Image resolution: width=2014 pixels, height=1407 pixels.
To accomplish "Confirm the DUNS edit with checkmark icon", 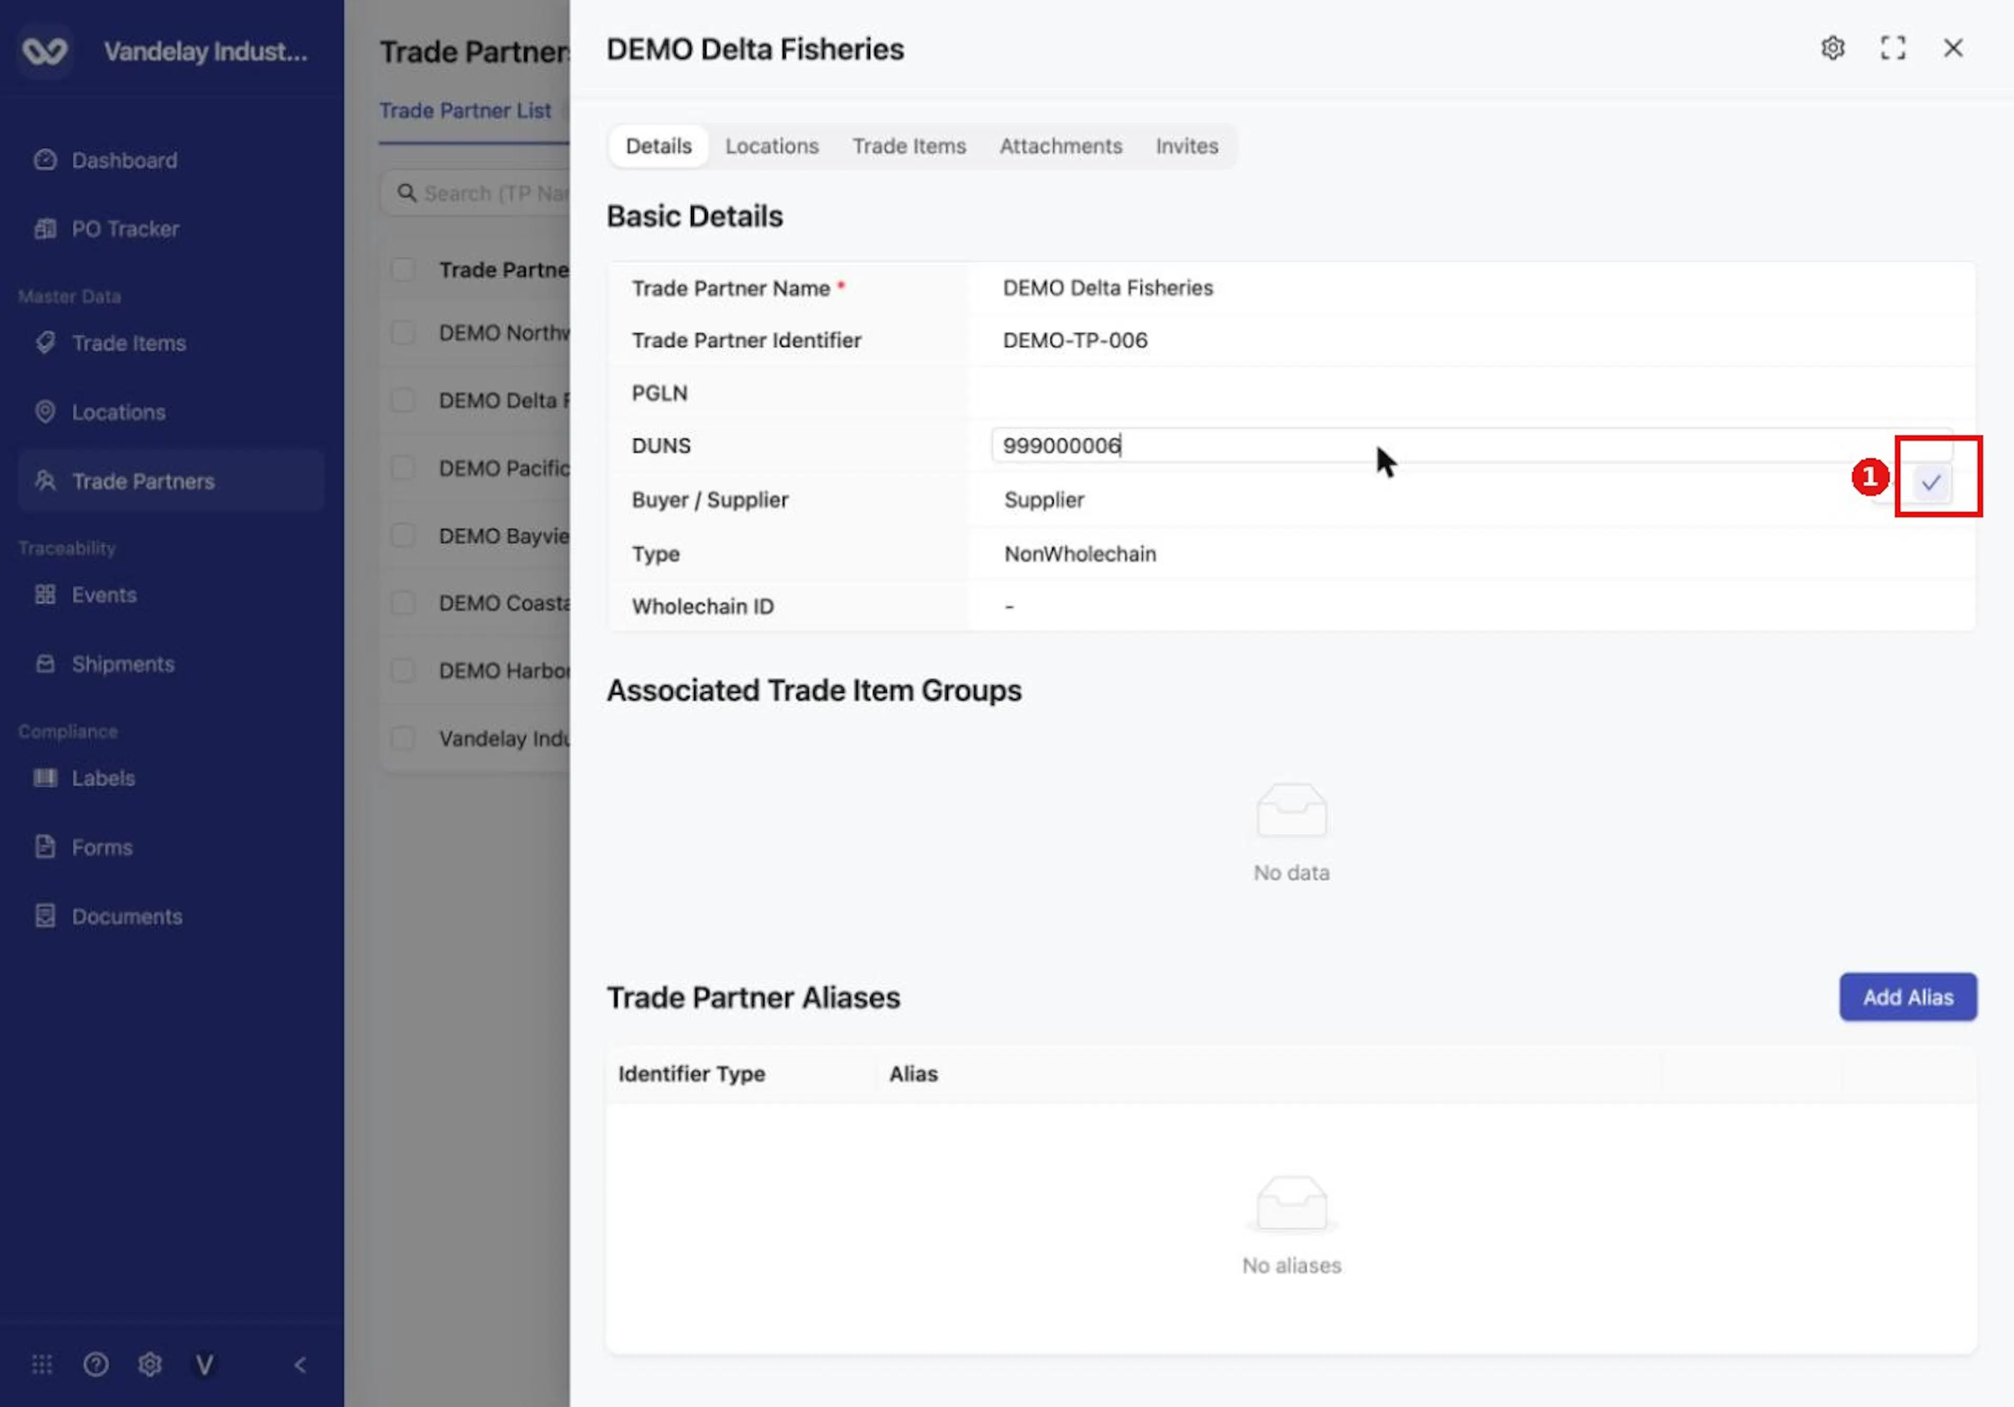I will click(x=1931, y=482).
